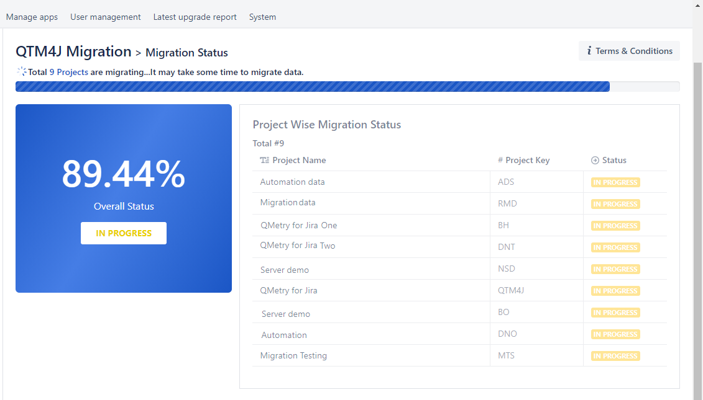Click the BO project key
The image size is (703, 400).
tap(503, 313)
